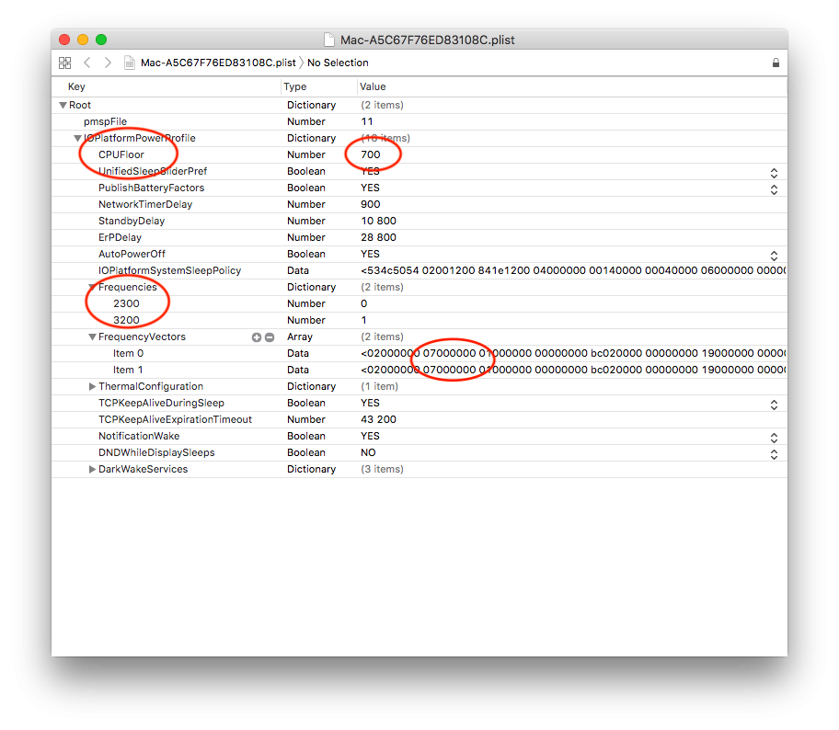Change PublishBatteryFactors boolean value
839x730 pixels.
click(x=774, y=188)
